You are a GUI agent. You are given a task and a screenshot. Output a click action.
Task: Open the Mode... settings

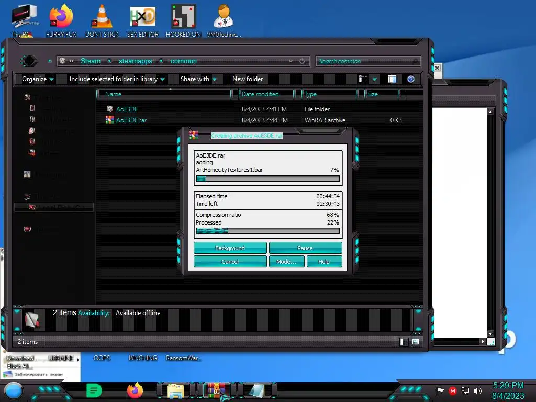click(286, 262)
